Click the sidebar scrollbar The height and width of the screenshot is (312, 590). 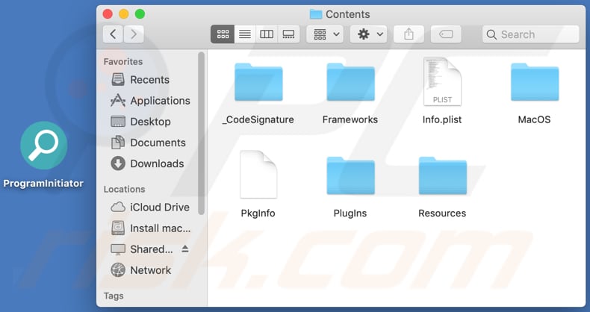(x=202, y=134)
